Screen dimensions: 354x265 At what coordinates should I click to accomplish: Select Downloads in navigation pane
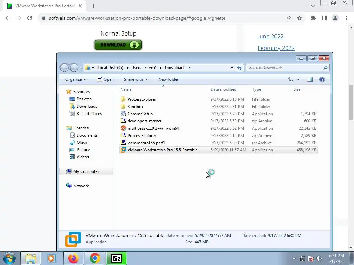83,106
